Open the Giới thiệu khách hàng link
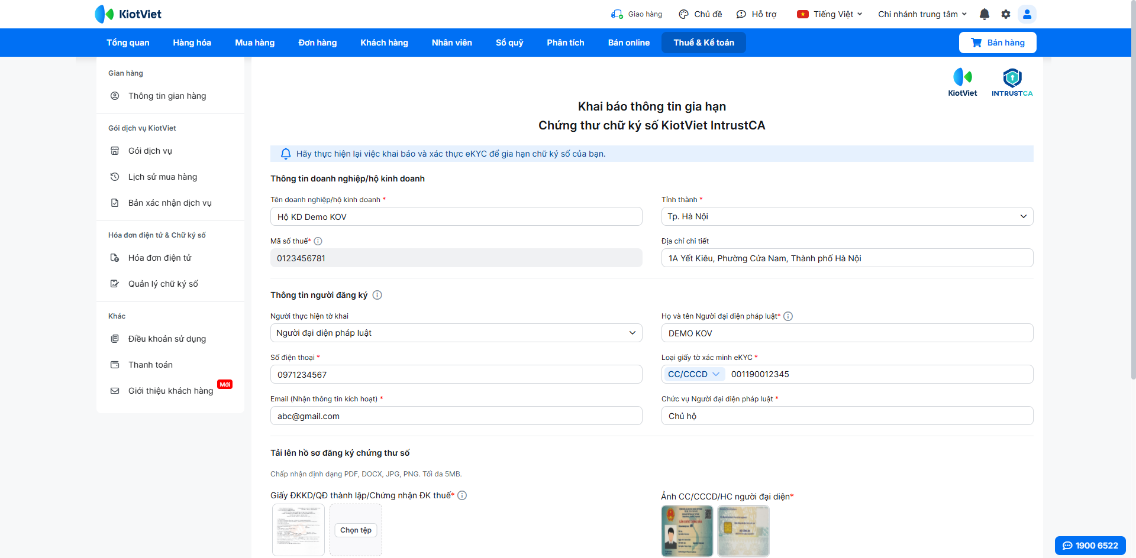Image resolution: width=1136 pixels, height=558 pixels. (x=171, y=391)
